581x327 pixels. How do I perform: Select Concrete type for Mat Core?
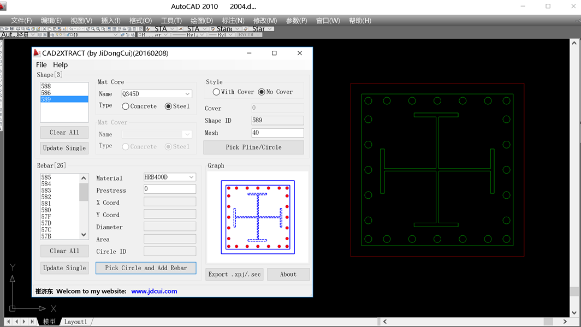(x=139, y=106)
